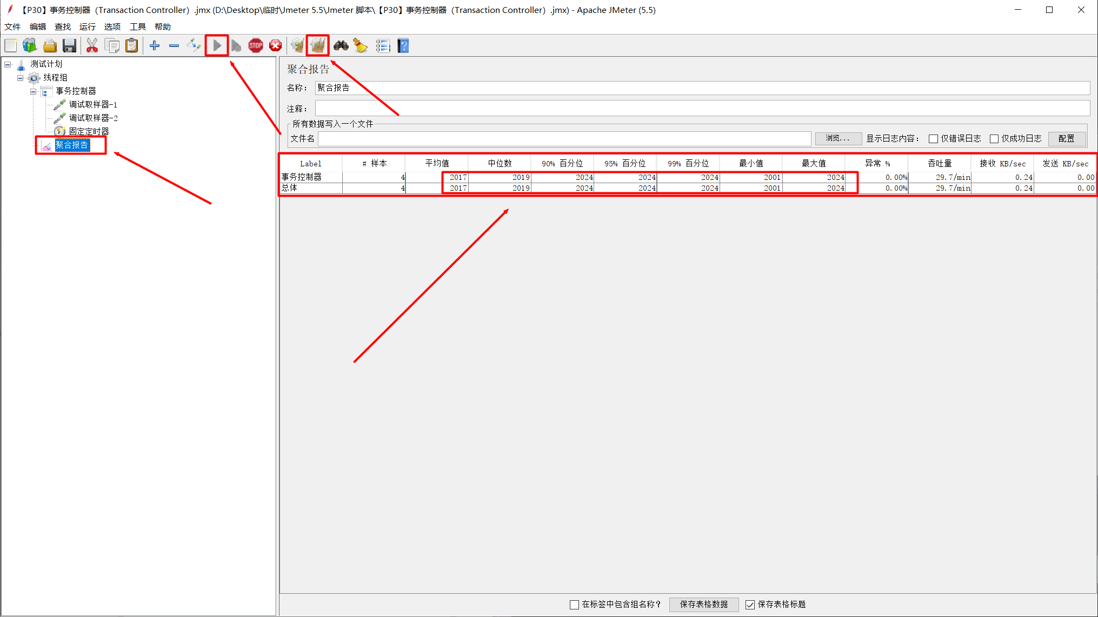Click the Toggle enable/disable icon

tap(194, 46)
